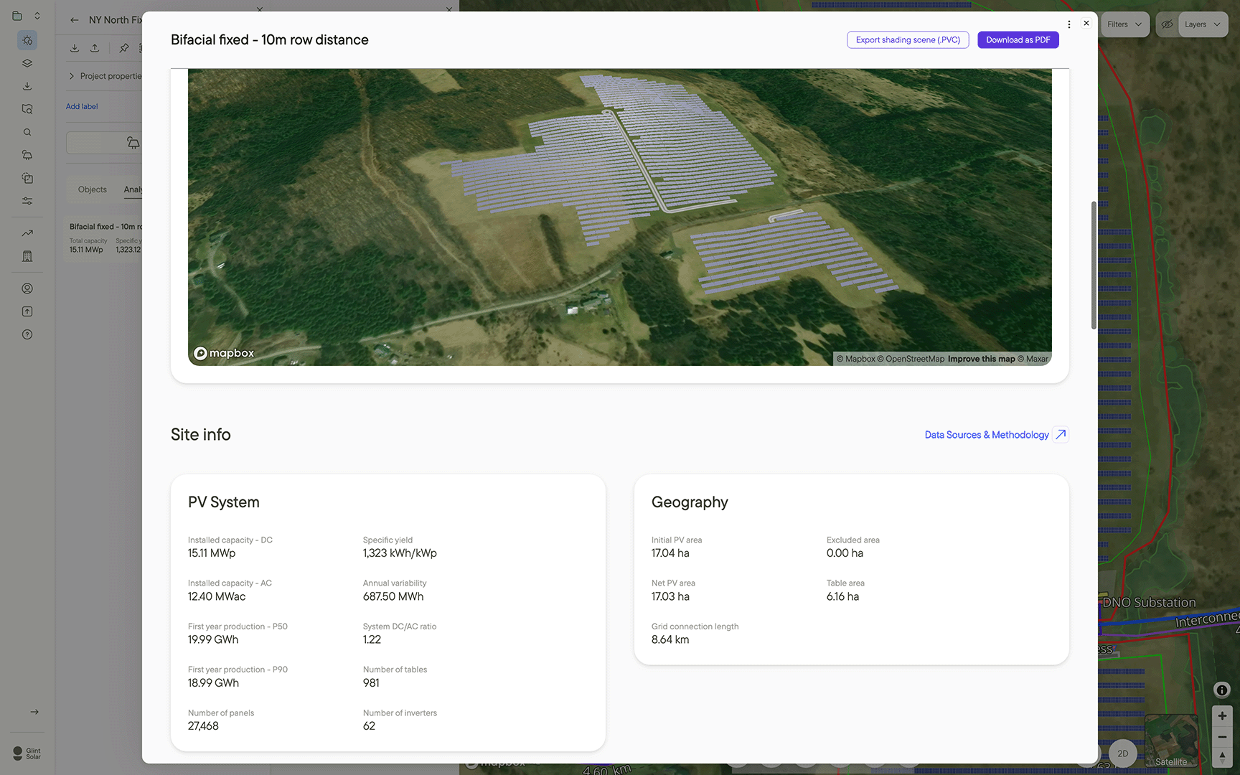The width and height of the screenshot is (1240, 775).
Task: Open the map search sidebar icon
Action: 27,109
